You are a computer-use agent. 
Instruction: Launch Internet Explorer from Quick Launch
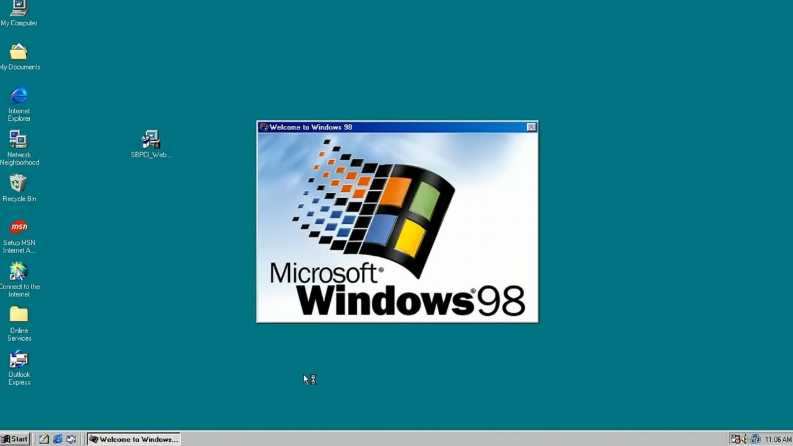58,439
